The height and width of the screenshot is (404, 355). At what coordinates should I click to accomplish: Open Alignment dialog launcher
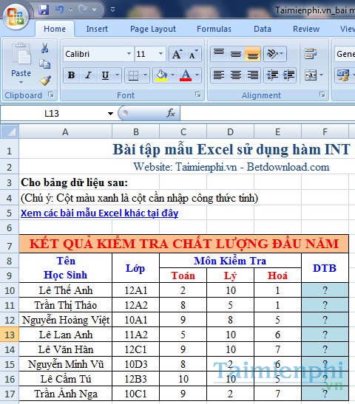(322, 95)
